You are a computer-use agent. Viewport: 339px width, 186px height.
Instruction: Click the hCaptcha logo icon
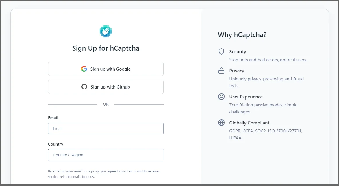pos(106,31)
